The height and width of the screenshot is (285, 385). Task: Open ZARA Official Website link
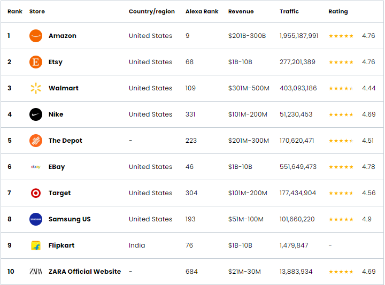(x=84, y=272)
